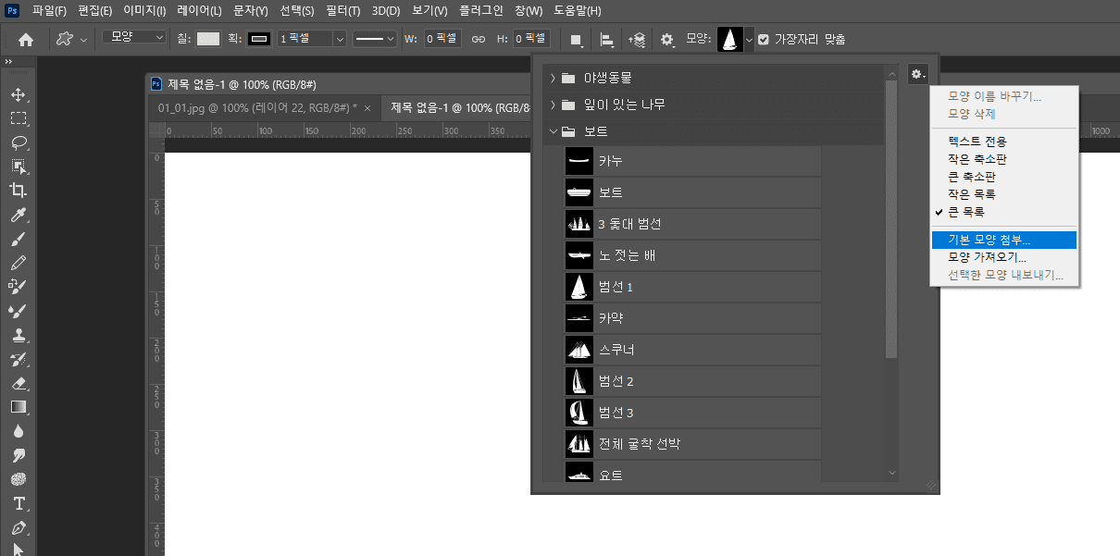
Task: Expand the collapsed toolbar double arrow
Action: 8,61
